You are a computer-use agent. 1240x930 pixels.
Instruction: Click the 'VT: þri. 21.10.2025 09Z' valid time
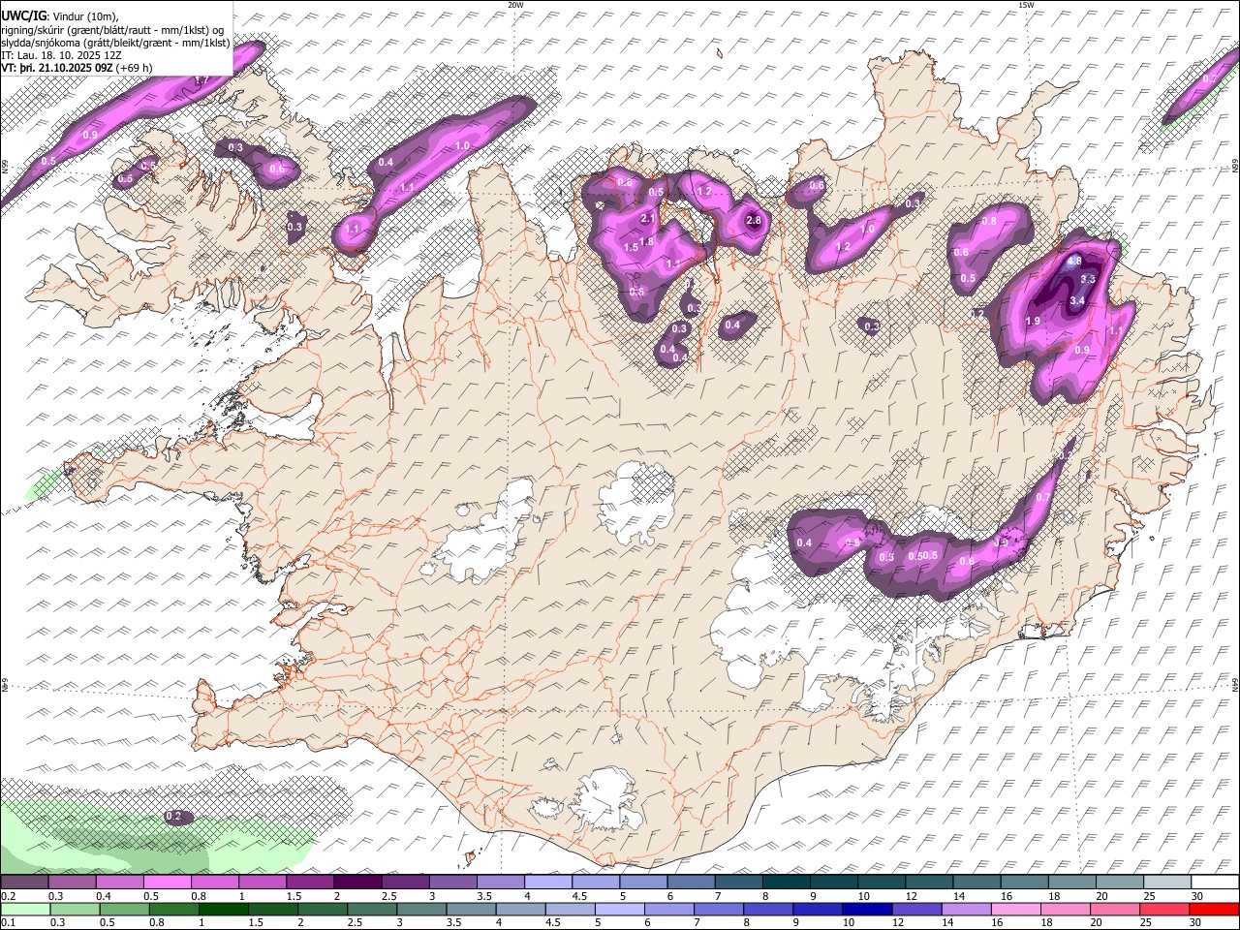click(x=57, y=69)
